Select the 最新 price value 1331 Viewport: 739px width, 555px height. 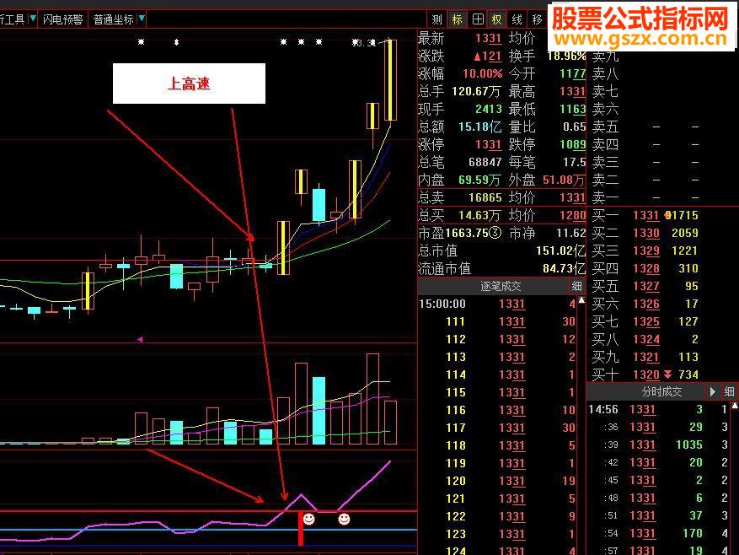[488, 38]
